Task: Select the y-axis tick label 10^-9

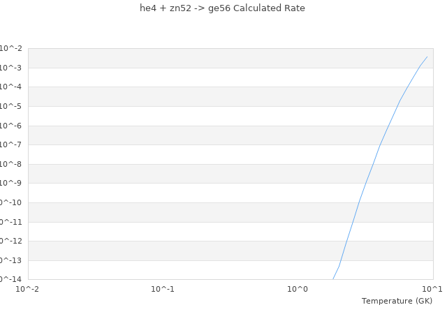Action: (x=10, y=183)
